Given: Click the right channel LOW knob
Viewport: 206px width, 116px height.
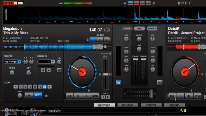Looking at the screenshot, I should [153, 70].
